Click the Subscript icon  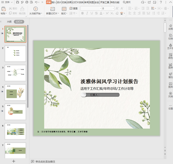click(x=112, y=13)
